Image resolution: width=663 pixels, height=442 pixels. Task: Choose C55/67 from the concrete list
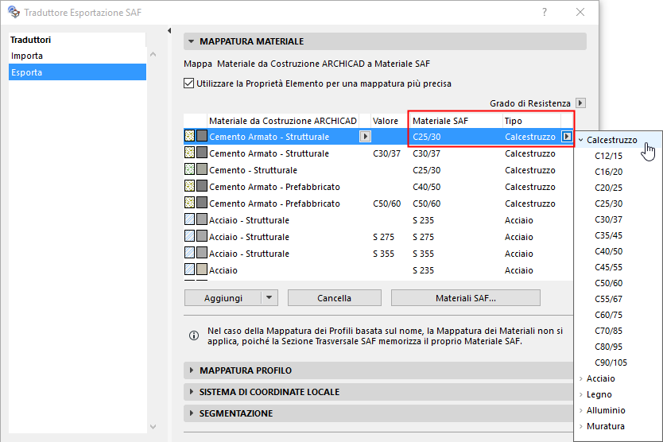(608, 299)
